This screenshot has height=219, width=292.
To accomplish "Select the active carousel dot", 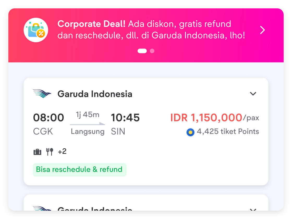I will 142,51.
